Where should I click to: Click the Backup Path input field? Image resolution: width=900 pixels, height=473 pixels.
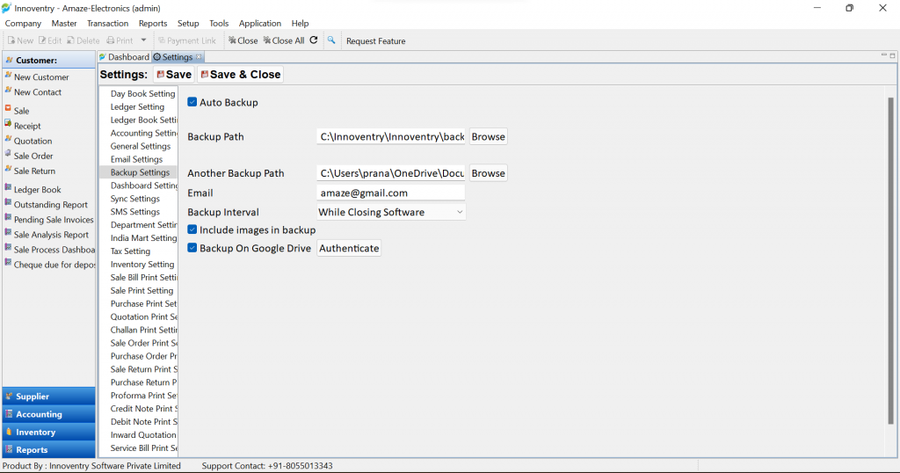coord(391,136)
